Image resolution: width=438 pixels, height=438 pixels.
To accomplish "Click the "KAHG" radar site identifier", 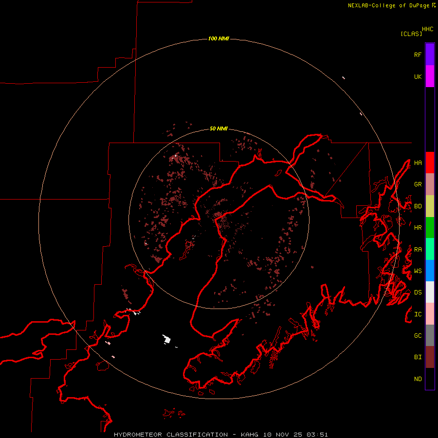I will coord(250,435).
